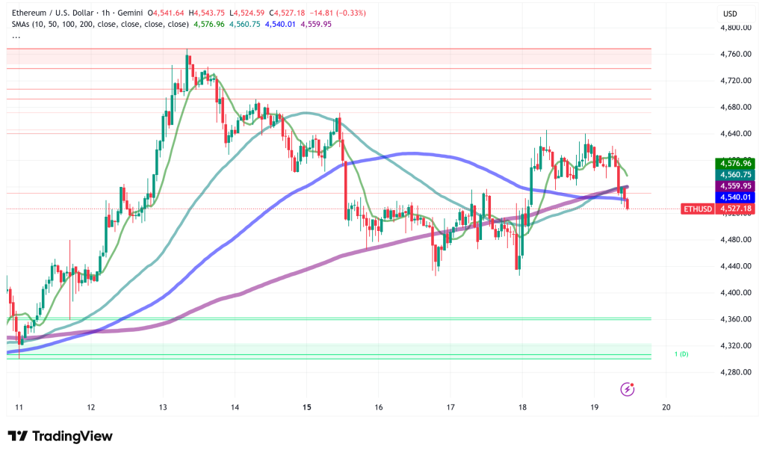The width and height of the screenshot is (765, 456).
Task: Click the red 4,527.18 current price label
Action: coord(735,209)
